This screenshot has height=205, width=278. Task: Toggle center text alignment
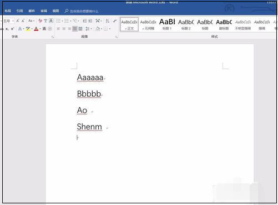point(64,29)
